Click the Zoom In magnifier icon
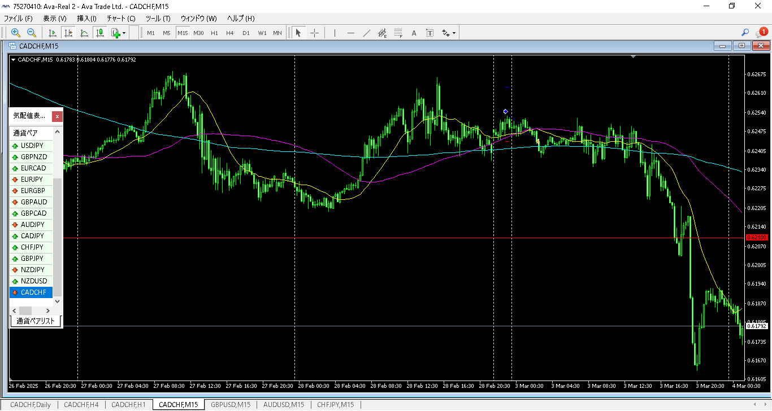772x411 pixels. click(x=16, y=33)
